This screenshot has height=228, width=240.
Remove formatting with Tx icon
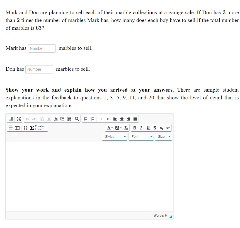pyautogui.click(x=126, y=128)
